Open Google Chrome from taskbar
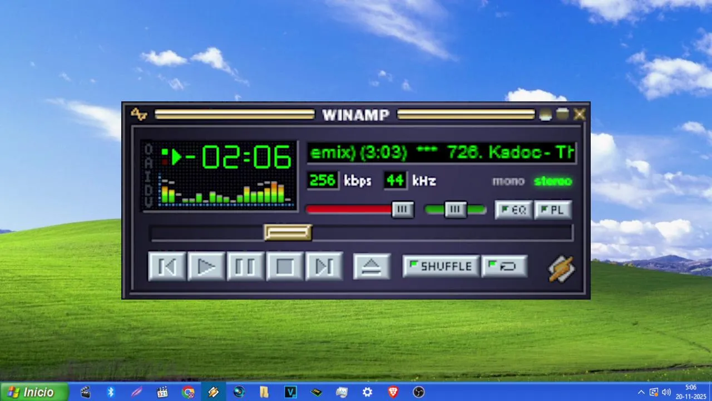The image size is (712, 401). [x=188, y=392]
